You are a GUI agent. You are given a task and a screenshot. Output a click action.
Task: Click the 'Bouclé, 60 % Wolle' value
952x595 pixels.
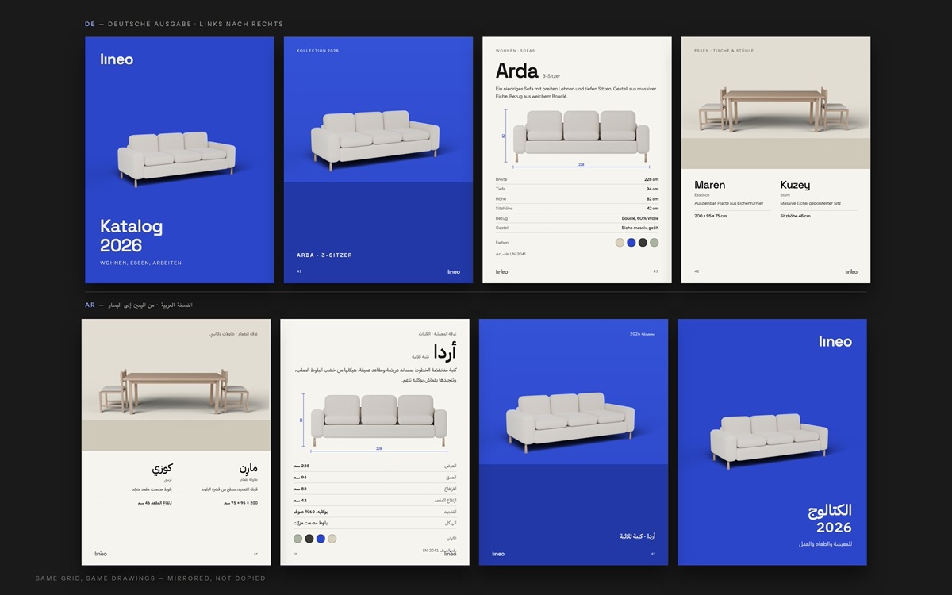(640, 217)
